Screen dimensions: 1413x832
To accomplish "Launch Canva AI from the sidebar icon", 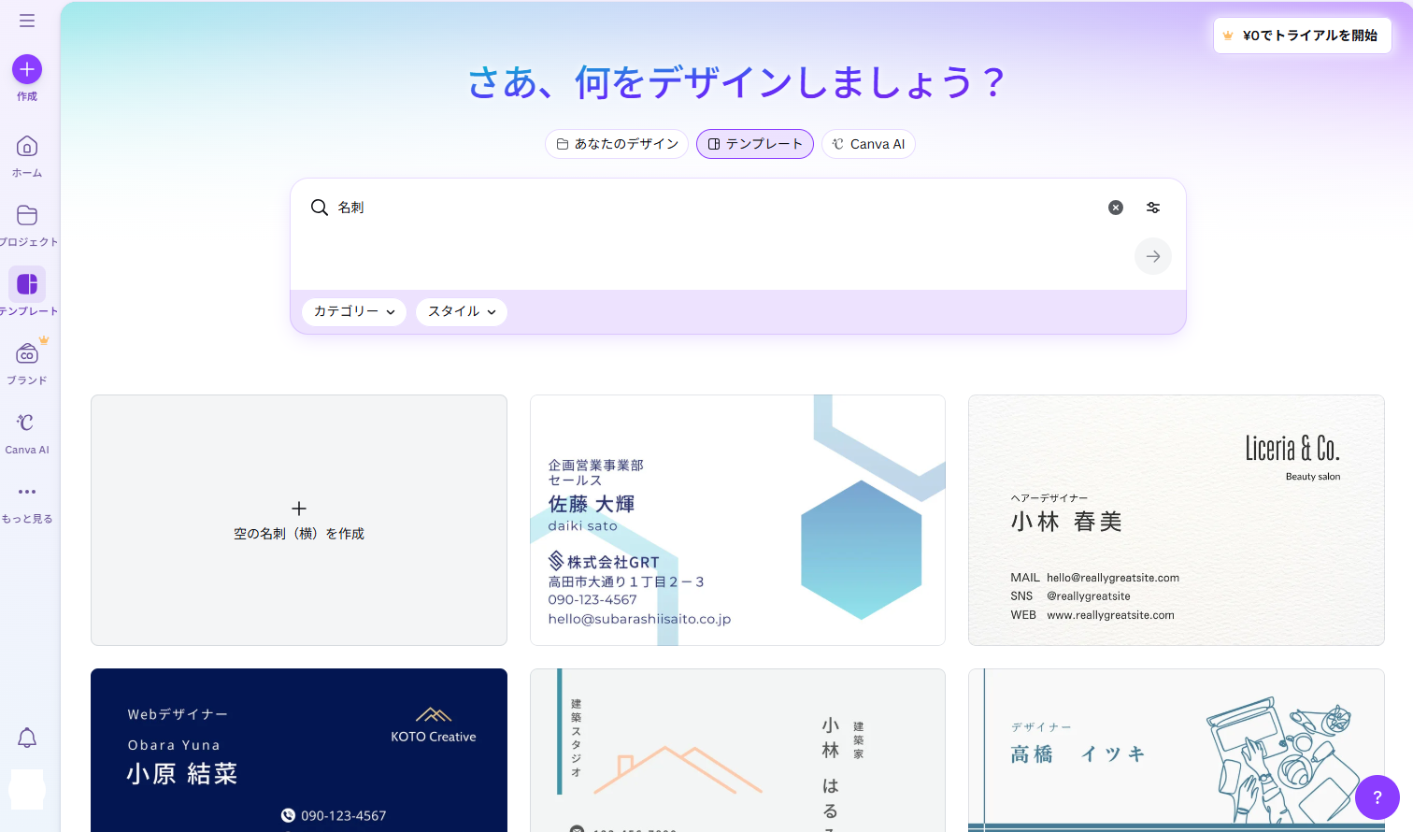I will [27, 425].
